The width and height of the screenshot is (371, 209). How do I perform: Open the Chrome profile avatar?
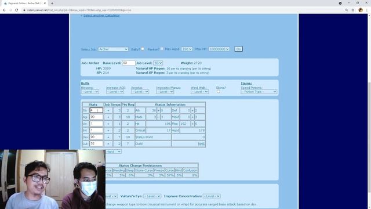click(x=361, y=10)
